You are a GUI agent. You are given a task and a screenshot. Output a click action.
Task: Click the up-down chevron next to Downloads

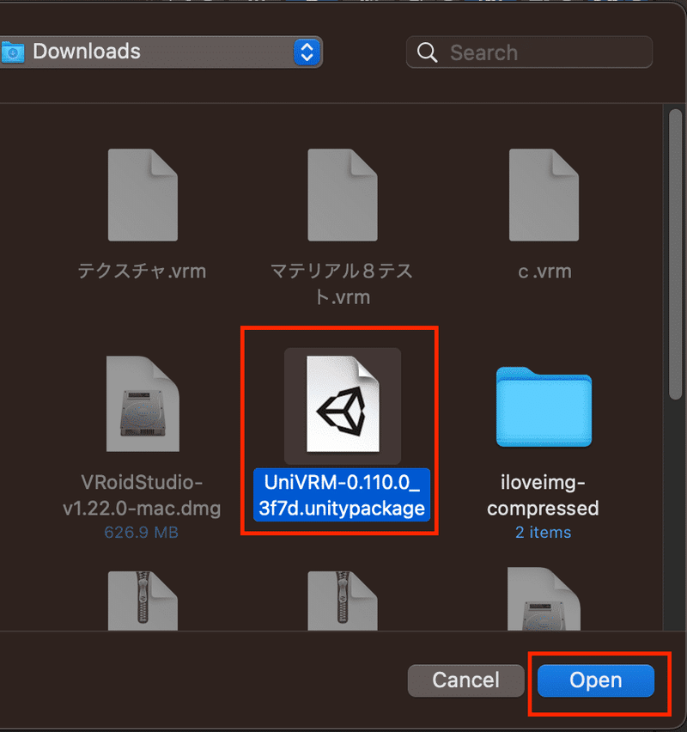pos(307,52)
